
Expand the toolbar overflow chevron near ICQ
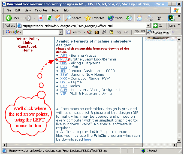[x=179, y=16]
